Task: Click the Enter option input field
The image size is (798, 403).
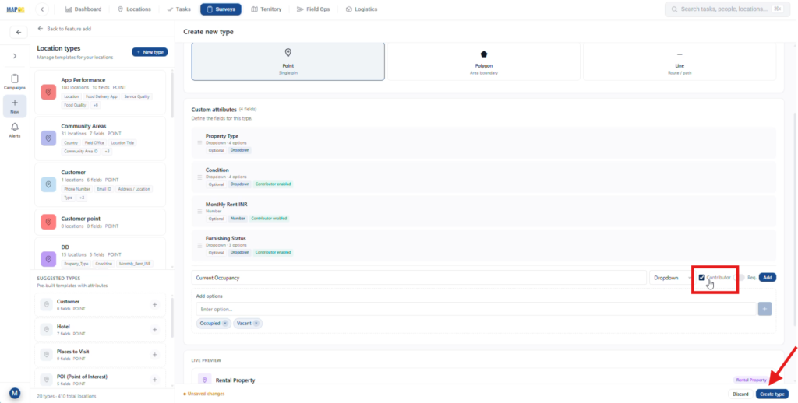Action: (476, 309)
